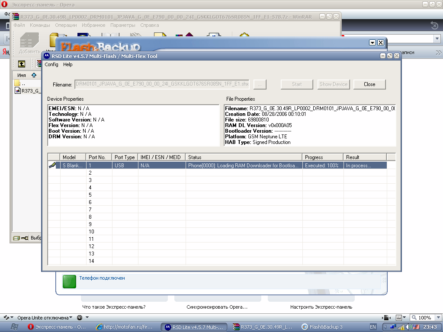Click the grayed Start button
The height and width of the screenshot is (332, 443).
tap(297, 84)
